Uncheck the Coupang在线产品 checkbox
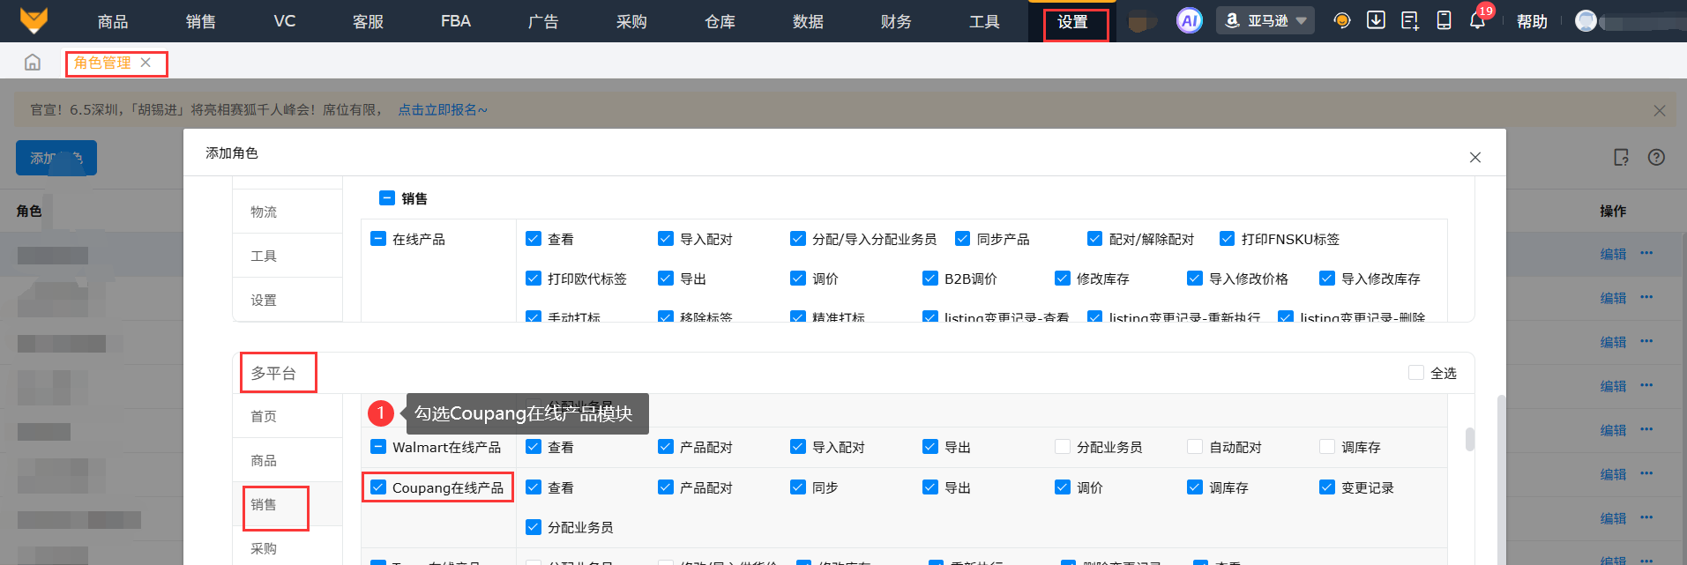The height and width of the screenshot is (565, 1687). point(378,487)
